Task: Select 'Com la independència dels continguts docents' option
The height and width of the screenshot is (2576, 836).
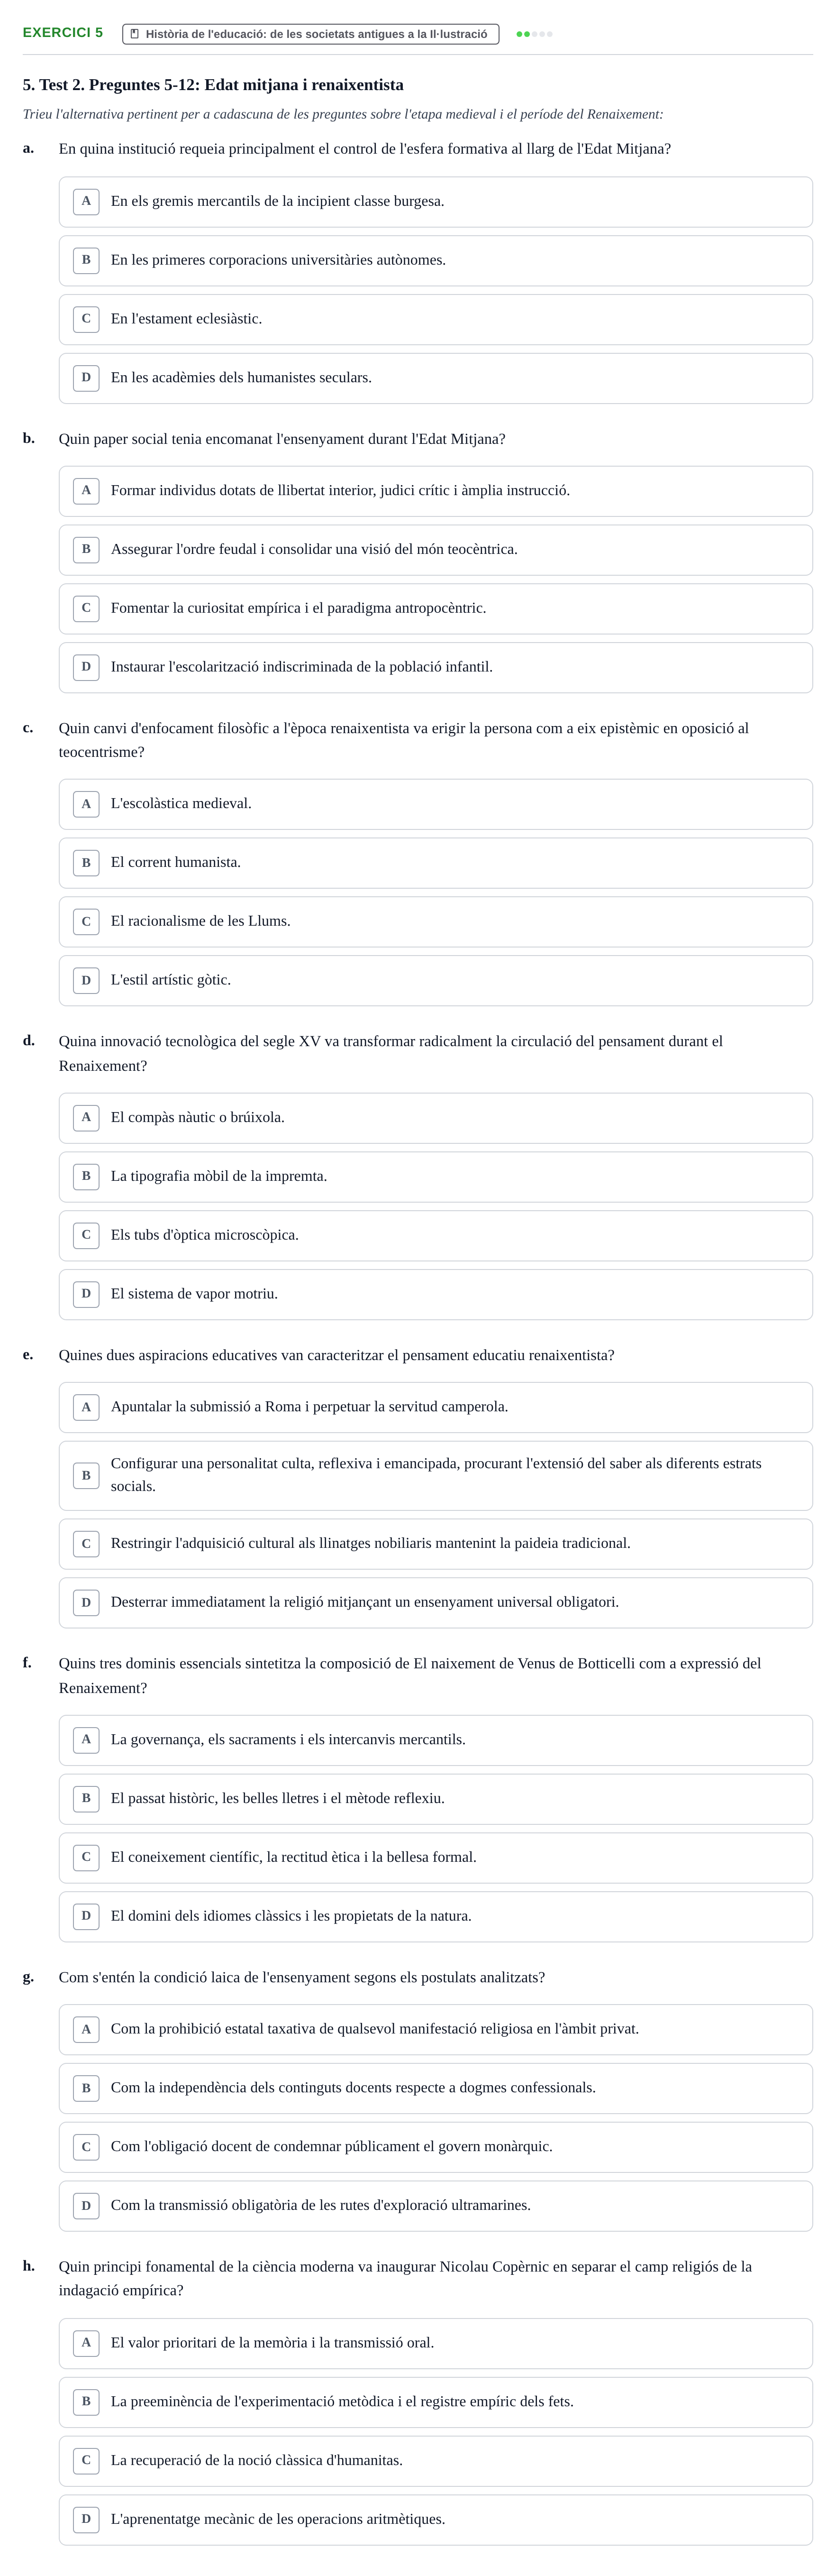Action: 436,2088
